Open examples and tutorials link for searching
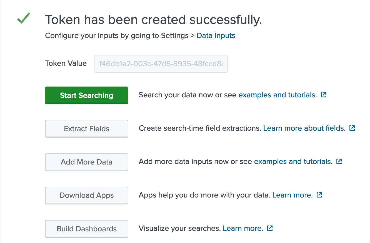 (277, 95)
